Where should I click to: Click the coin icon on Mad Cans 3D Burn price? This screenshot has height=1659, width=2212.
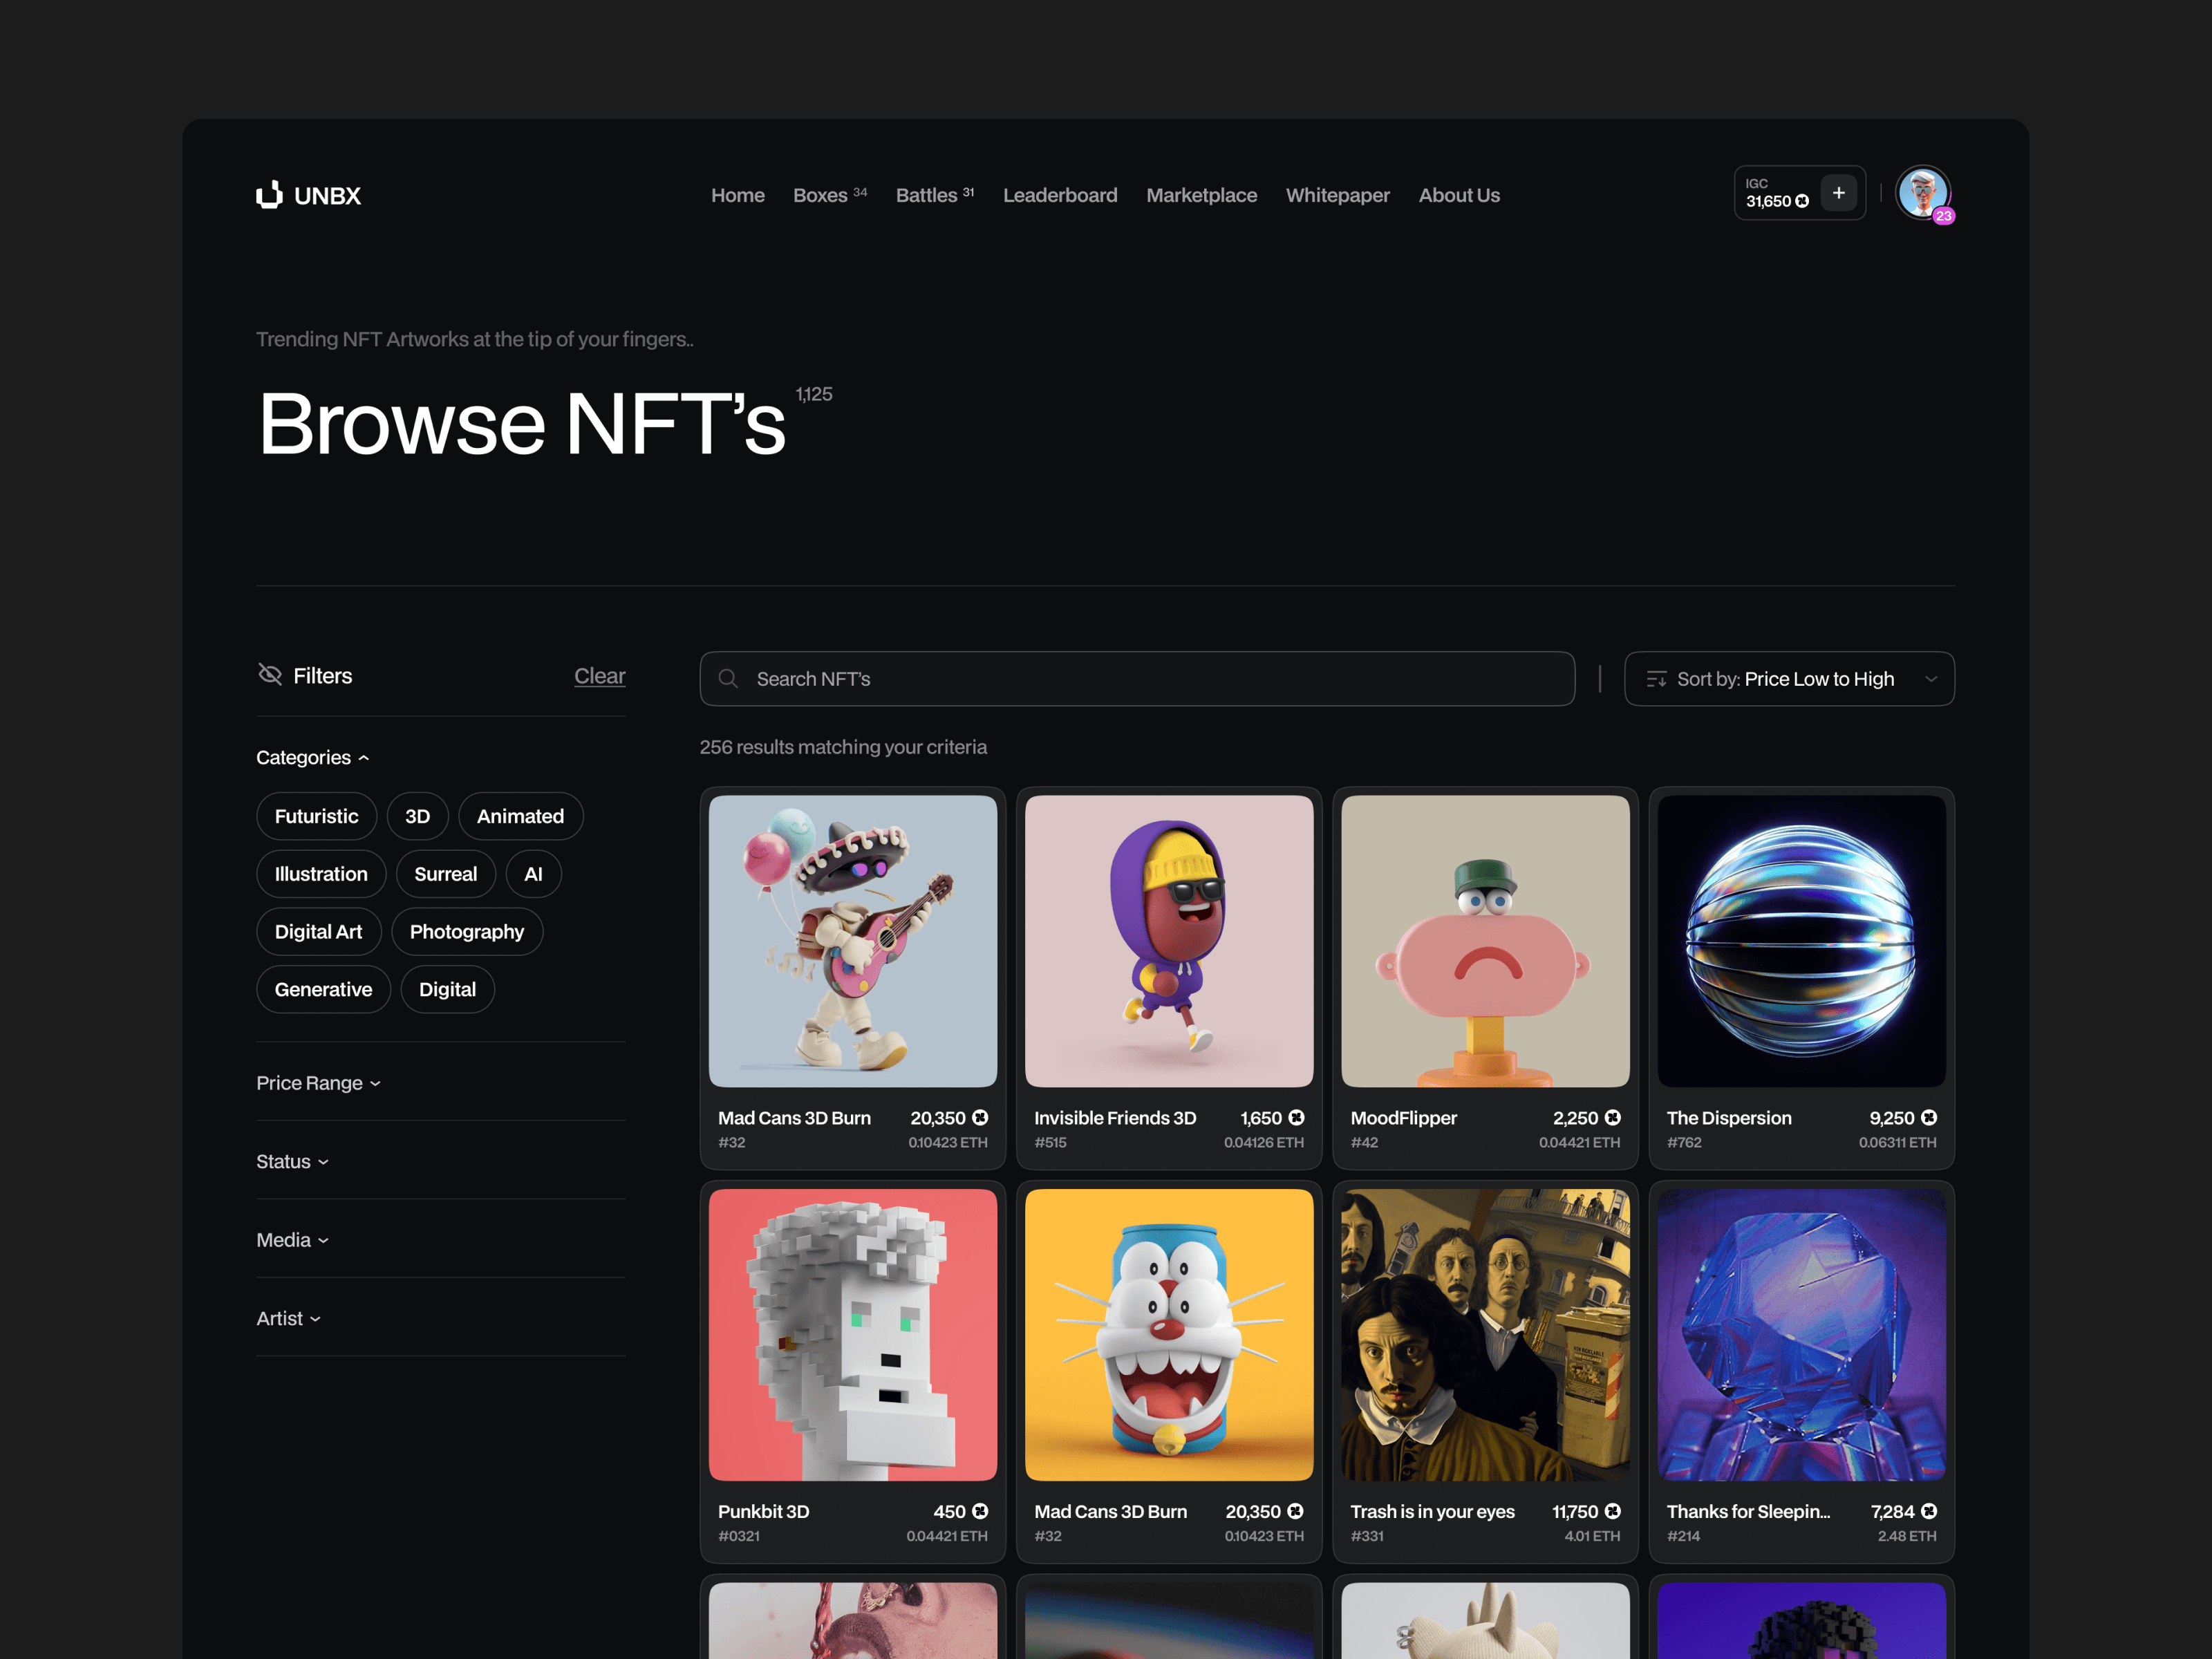[x=979, y=1118]
